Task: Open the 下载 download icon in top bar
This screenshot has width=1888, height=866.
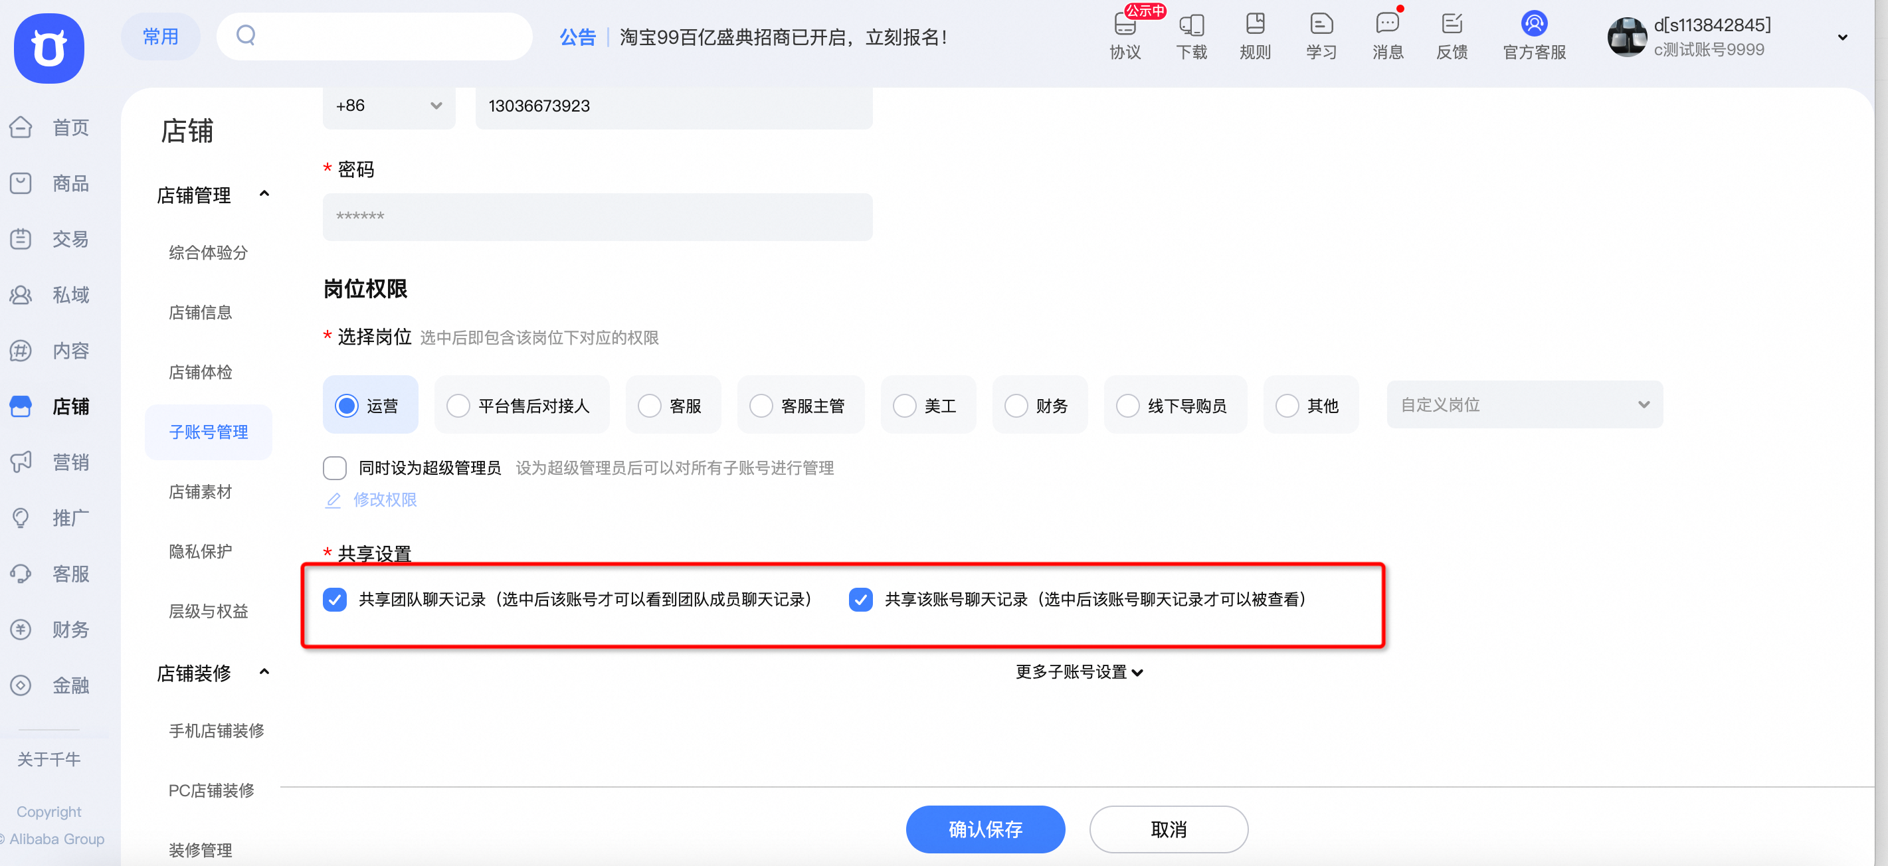Action: (1192, 24)
